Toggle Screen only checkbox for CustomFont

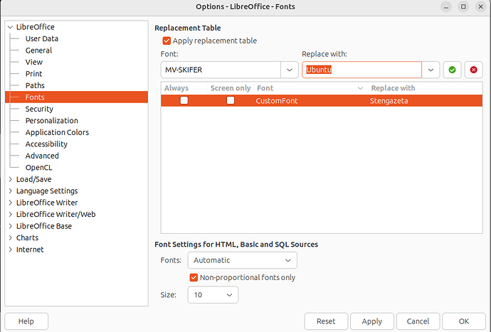coord(231,101)
